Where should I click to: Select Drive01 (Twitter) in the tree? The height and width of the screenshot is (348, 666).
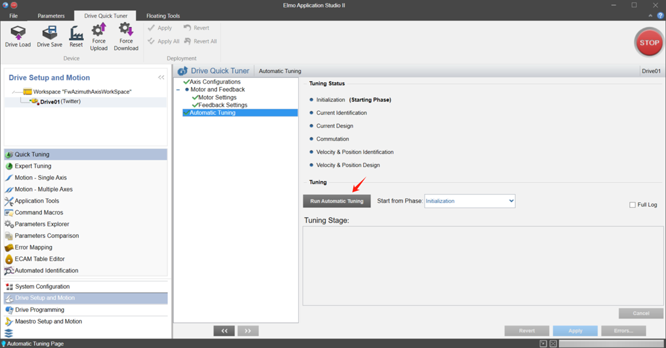[x=55, y=102]
